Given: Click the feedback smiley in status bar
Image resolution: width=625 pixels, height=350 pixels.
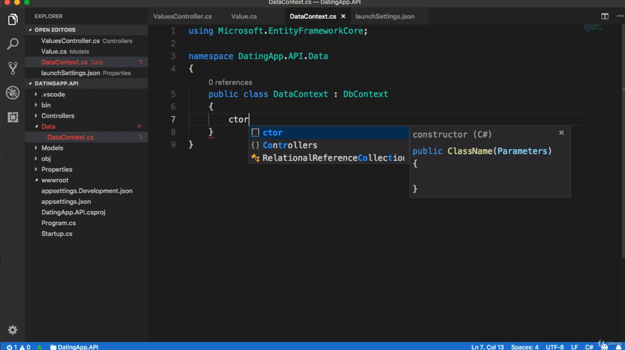Looking at the screenshot, I should point(604,347).
